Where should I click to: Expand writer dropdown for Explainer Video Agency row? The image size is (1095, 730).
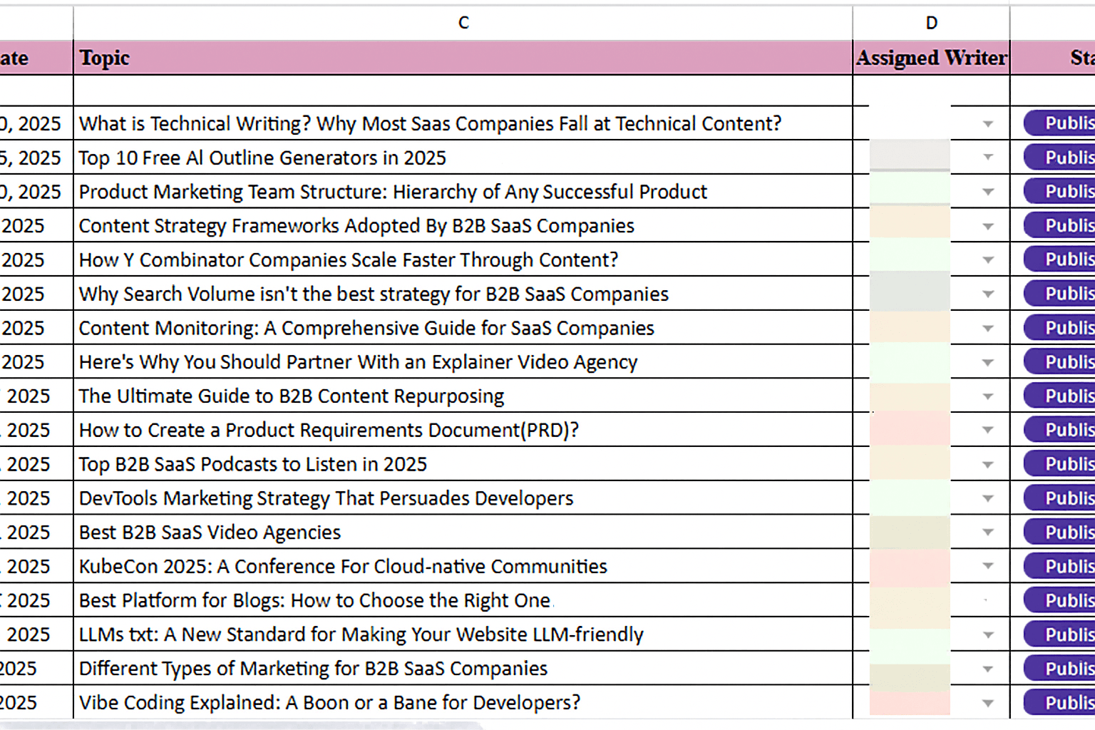click(x=988, y=363)
